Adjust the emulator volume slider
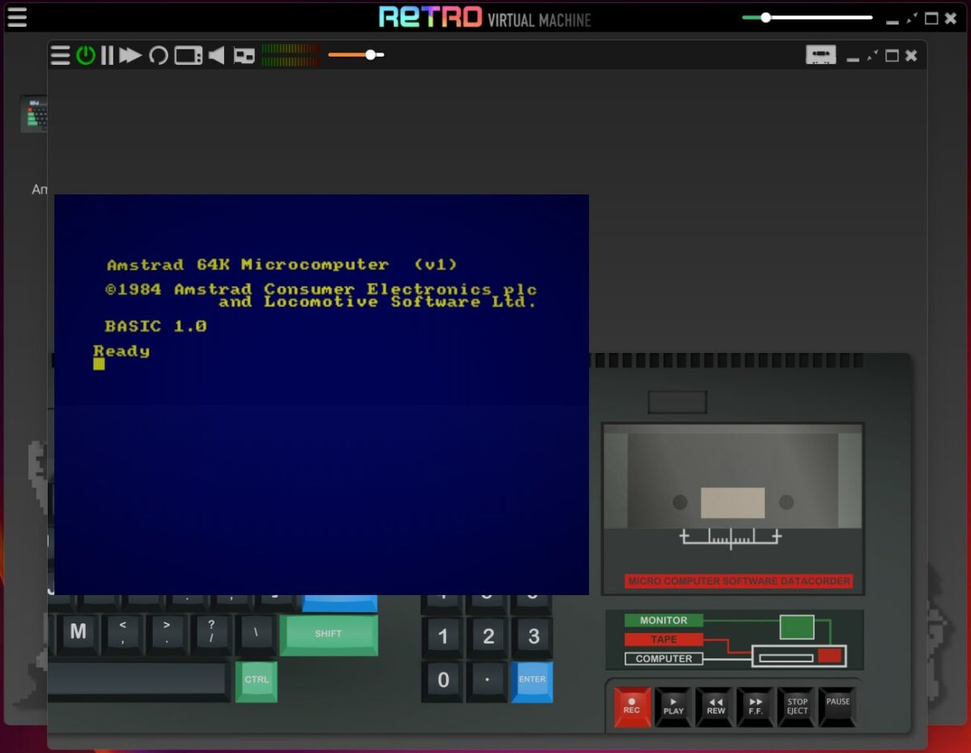Viewport: 971px width, 753px height. pyautogui.click(x=369, y=55)
